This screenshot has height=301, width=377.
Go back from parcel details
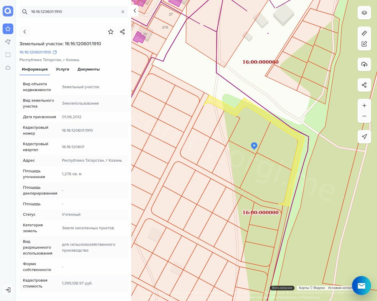pos(25,32)
